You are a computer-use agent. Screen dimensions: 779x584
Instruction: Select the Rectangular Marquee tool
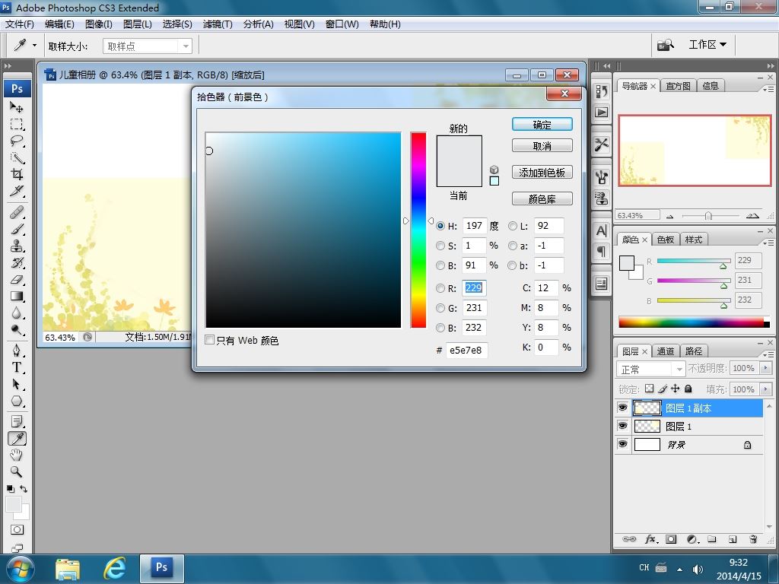pyautogui.click(x=17, y=124)
